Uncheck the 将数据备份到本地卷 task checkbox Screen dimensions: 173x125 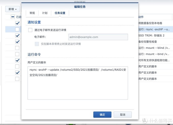[17, 23]
